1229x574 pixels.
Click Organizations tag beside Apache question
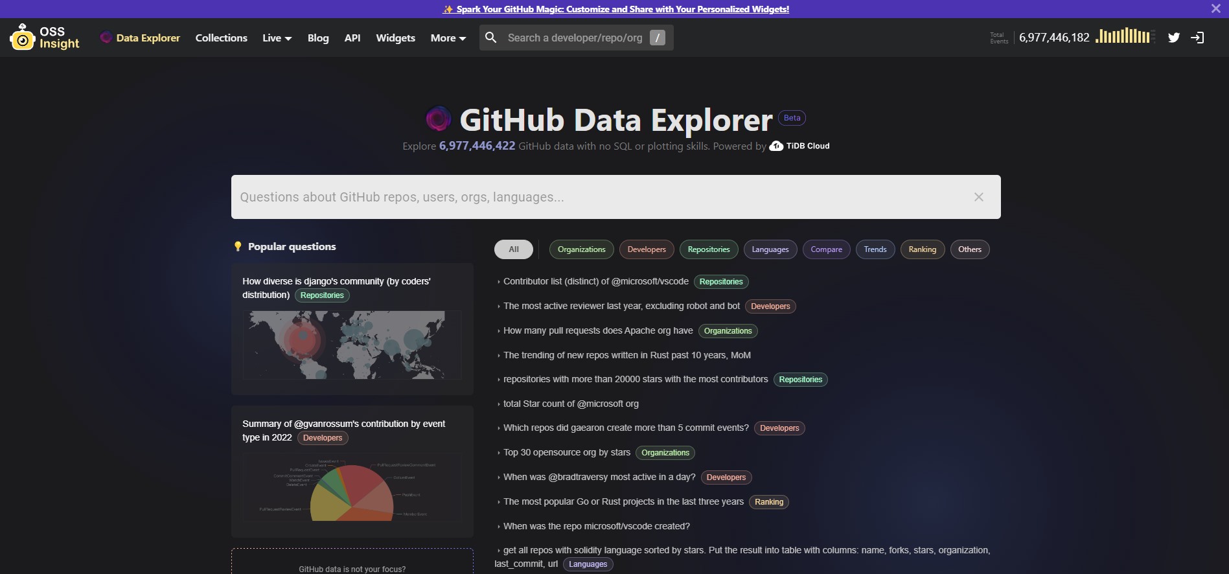(728, 331)
